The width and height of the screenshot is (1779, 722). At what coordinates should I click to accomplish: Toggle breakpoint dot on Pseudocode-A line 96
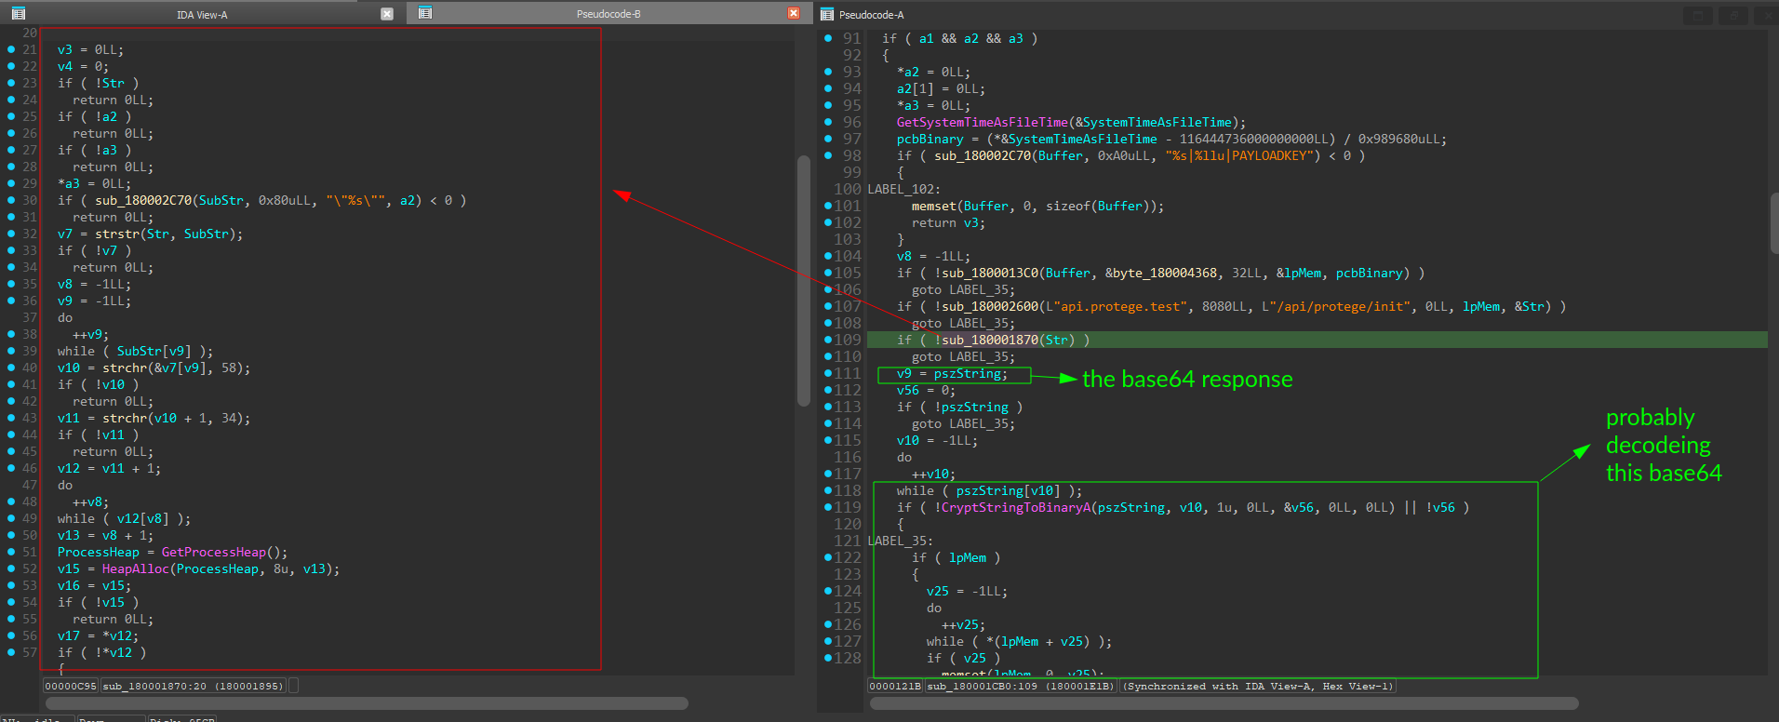tap(828, 122)
